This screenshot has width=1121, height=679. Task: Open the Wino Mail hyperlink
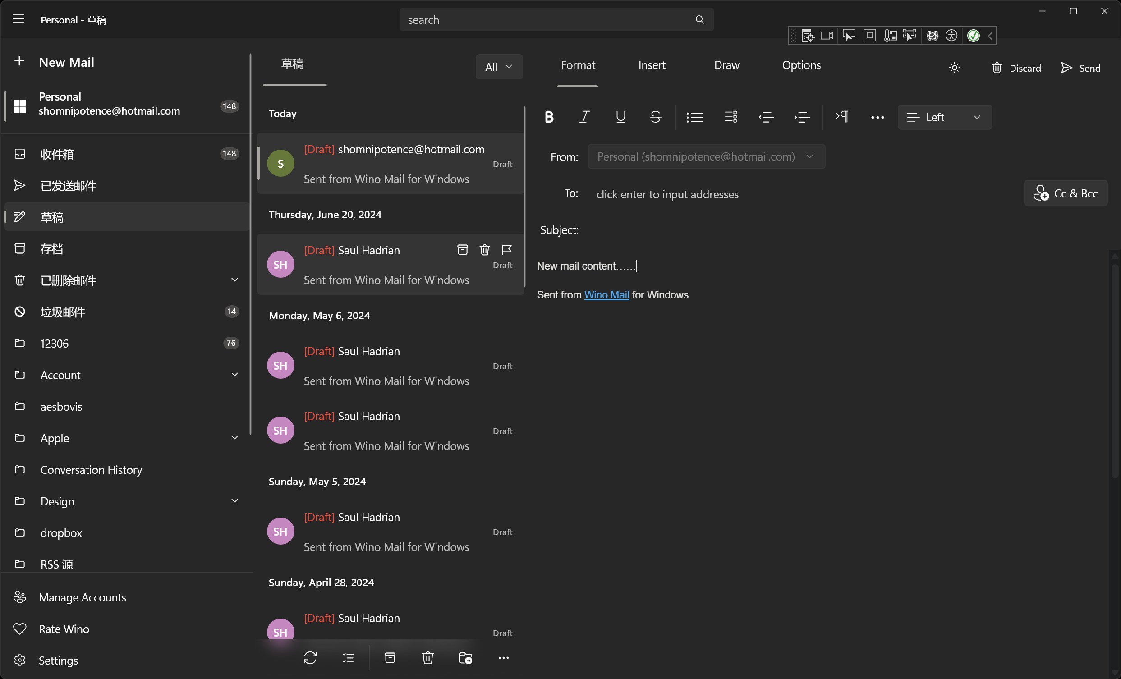[x=606, y=295]
